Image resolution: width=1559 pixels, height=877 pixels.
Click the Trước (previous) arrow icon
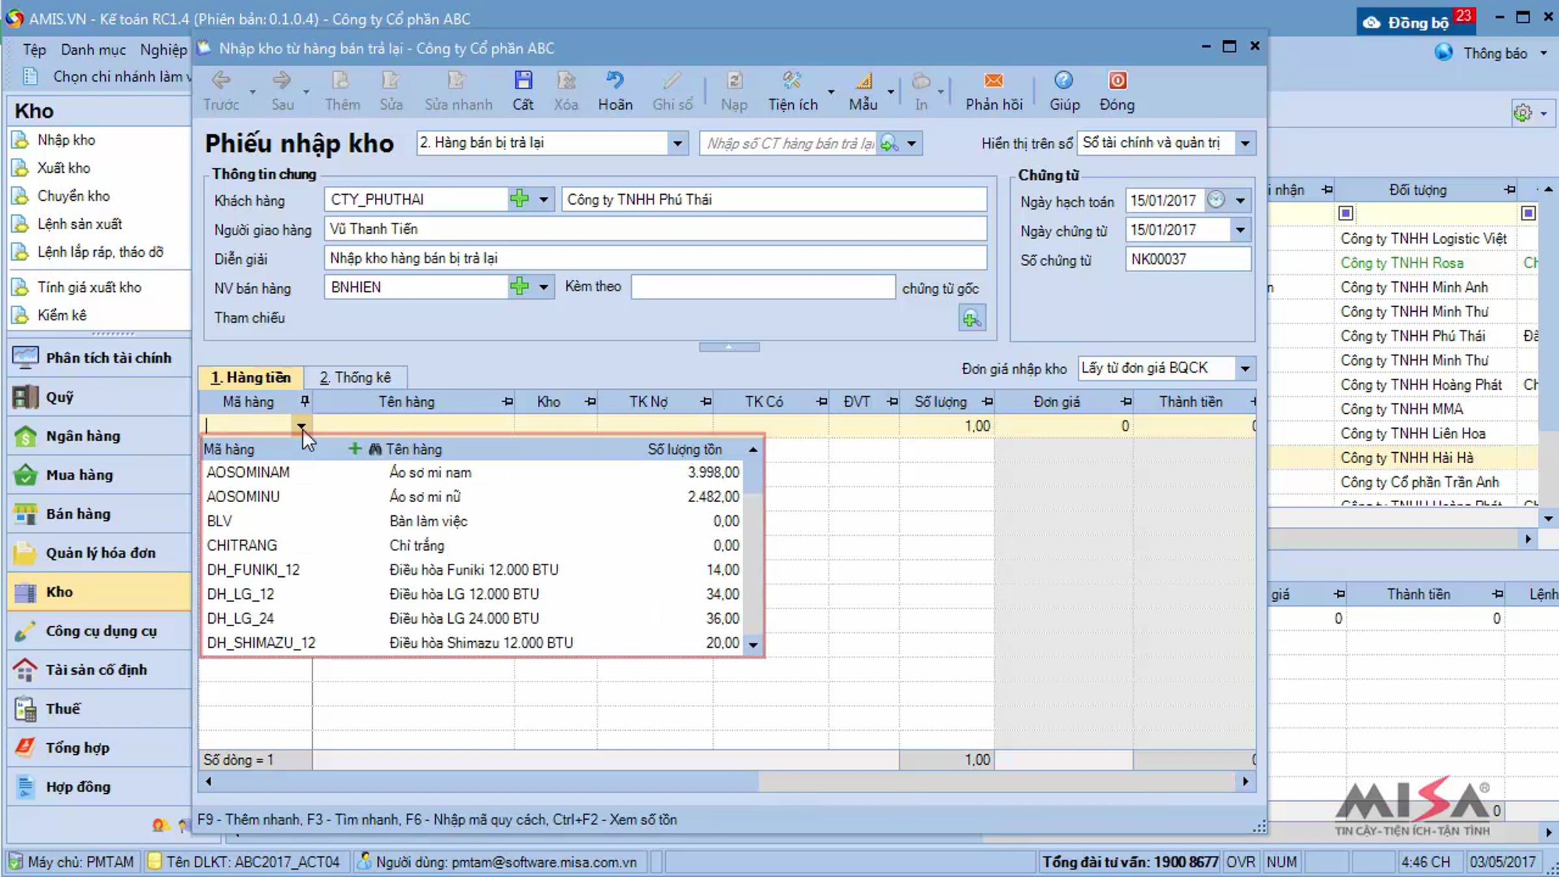click(221, 81)
